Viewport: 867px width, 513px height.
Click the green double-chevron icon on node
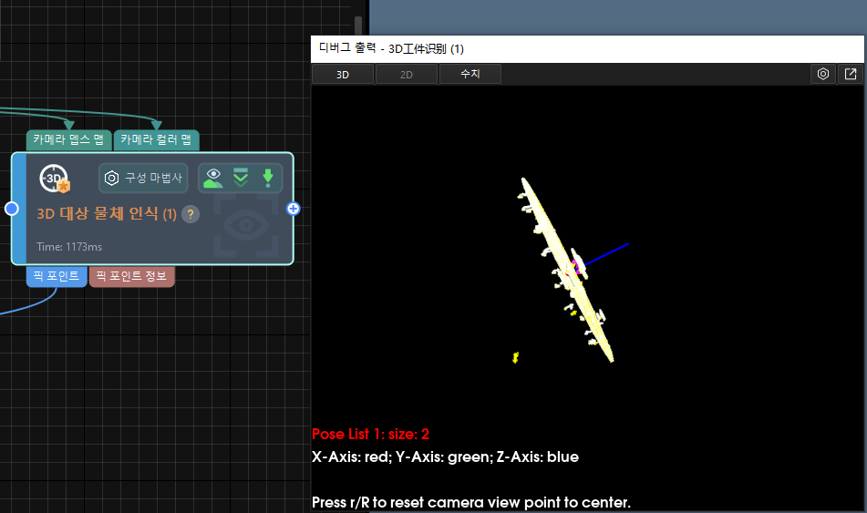pos(241,178)
